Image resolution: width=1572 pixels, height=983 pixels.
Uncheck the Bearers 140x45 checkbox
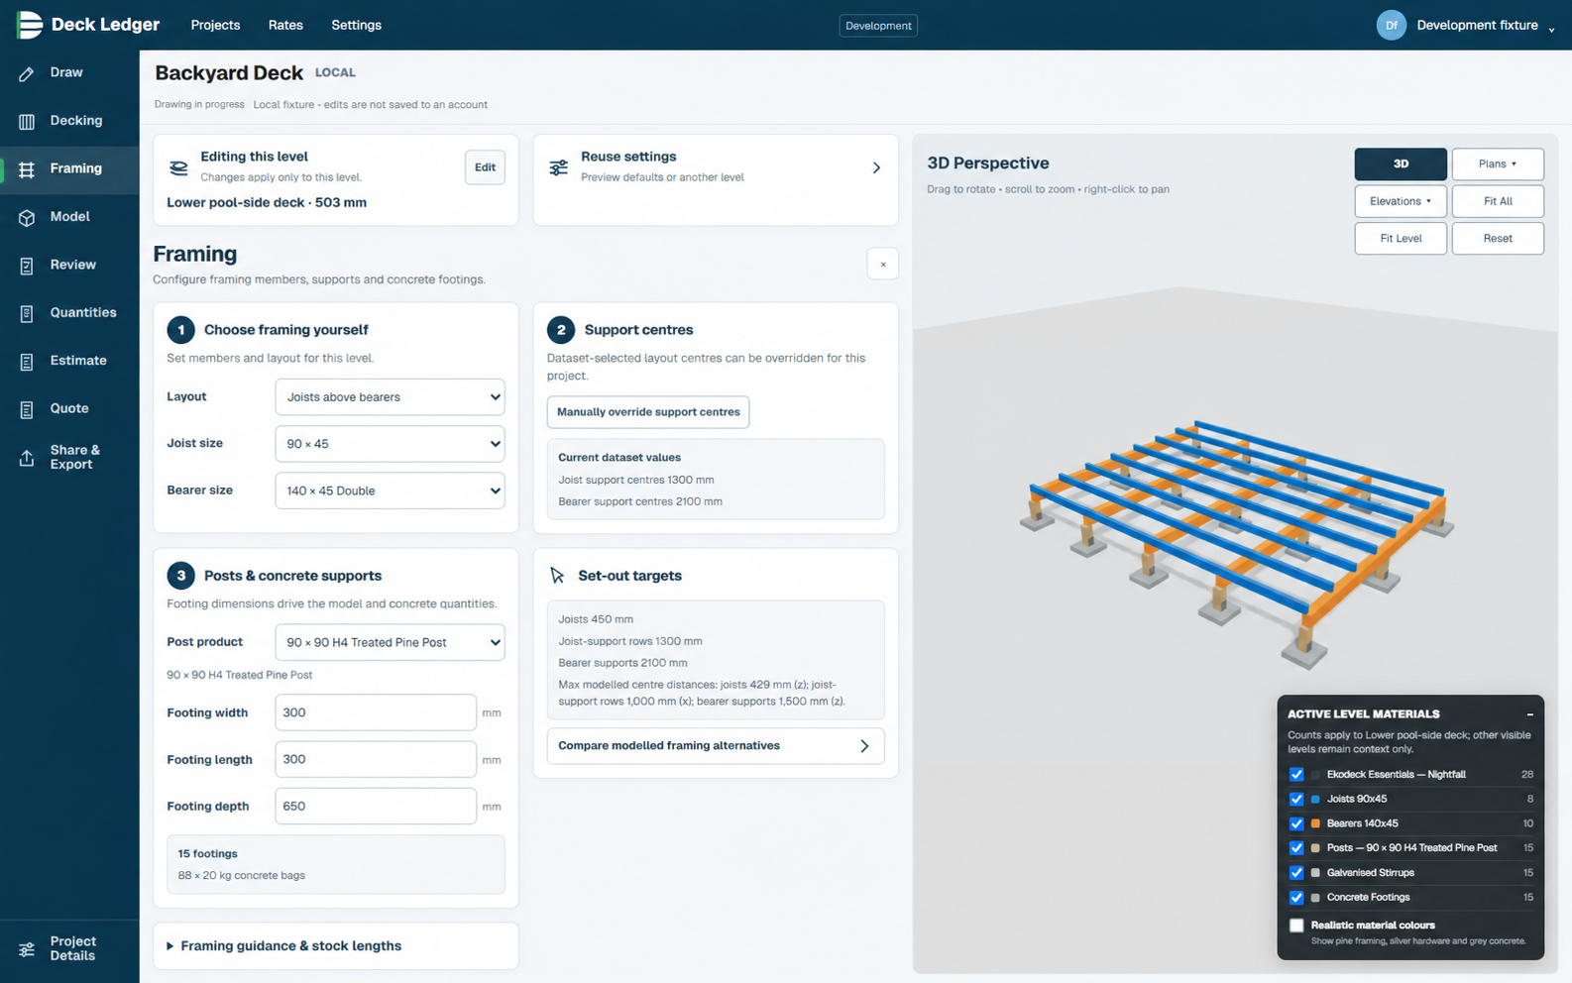click(1296, 823)
